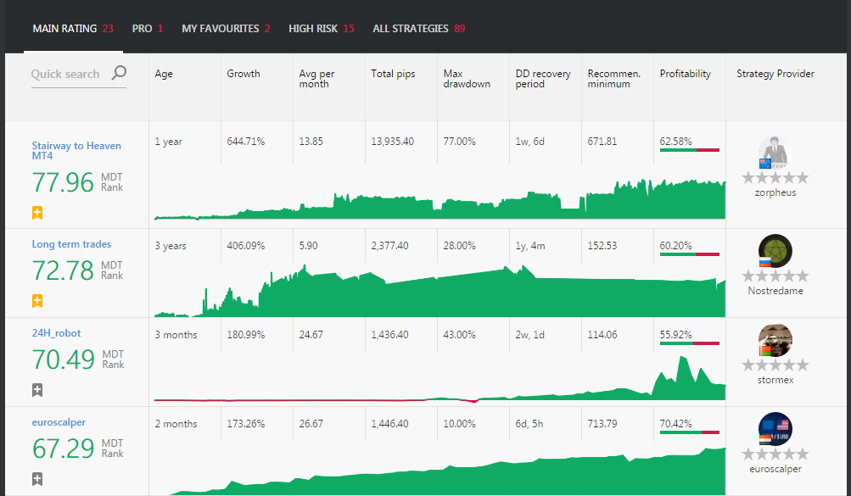
Task: Click the 180.99% growth value
Action: point(246,334)
